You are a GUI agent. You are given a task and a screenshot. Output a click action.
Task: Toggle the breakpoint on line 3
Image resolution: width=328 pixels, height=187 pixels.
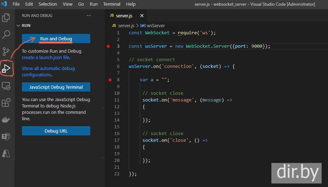click(x=108, y=46)
